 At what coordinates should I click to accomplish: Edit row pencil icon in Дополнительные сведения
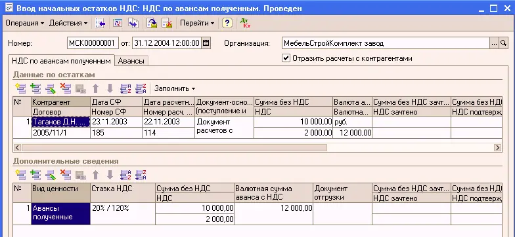coord(50,175)
